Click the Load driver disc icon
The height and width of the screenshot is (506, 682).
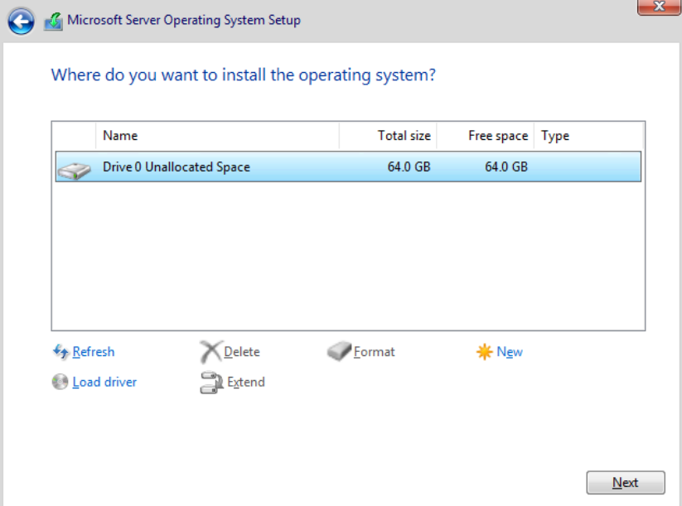pyautogui.click(x=60, y=382)
